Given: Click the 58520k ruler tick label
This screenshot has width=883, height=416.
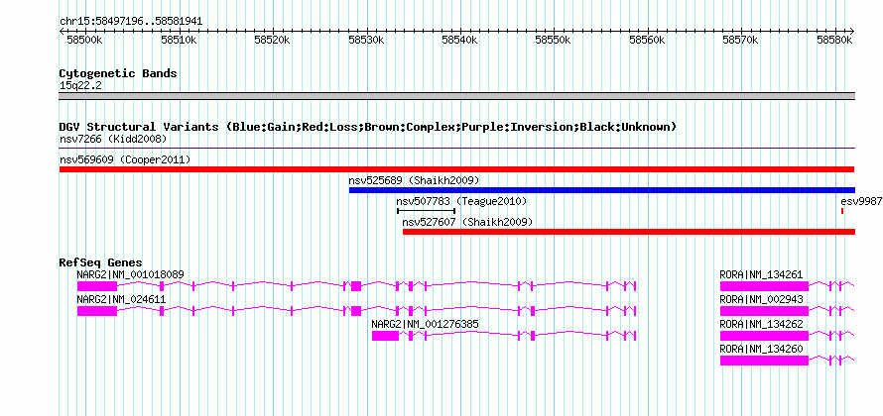Looking at the screenshot, I should [x=273, y=40].
